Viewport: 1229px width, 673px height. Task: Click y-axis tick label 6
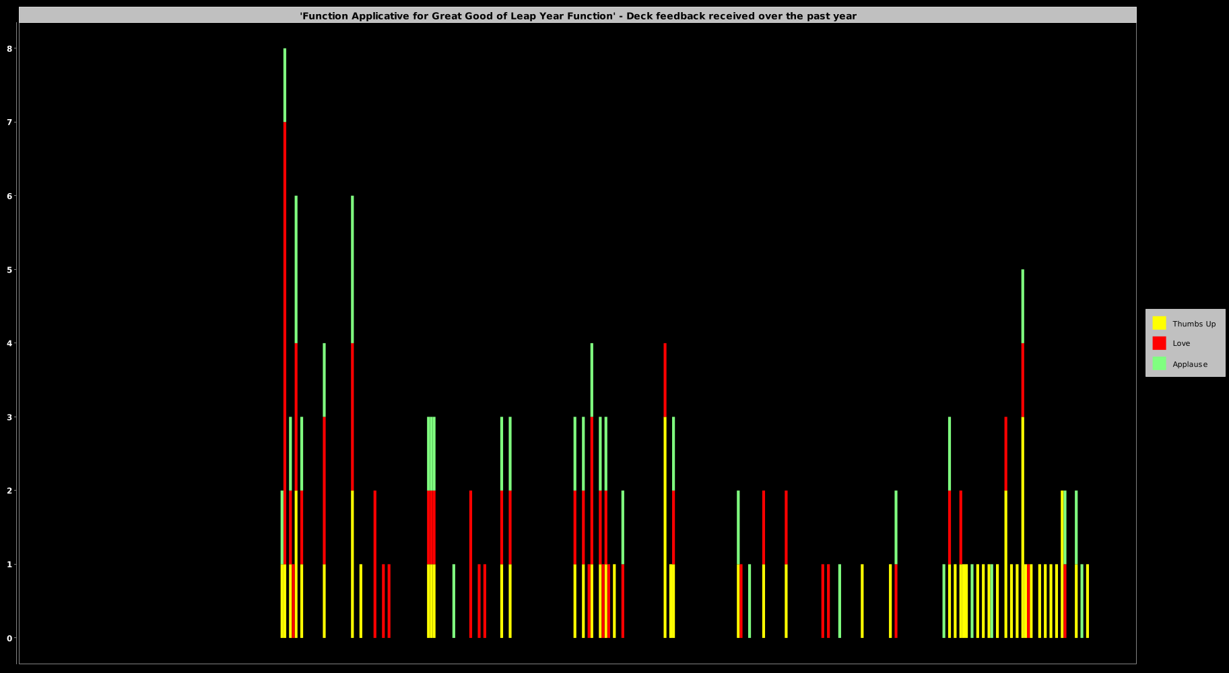9,196
